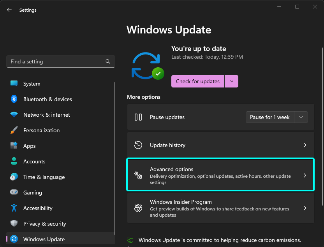This screenshot has width=324, height=247.
Task: Click the carbon emissions commitment text
Action: pyautogui.click(x=220, y=240)
